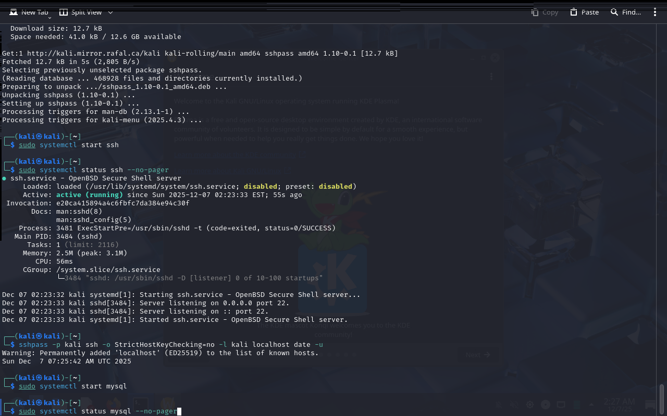
Task: Click the man:sshd_config(5) docs reference
Action: [94, 220]
